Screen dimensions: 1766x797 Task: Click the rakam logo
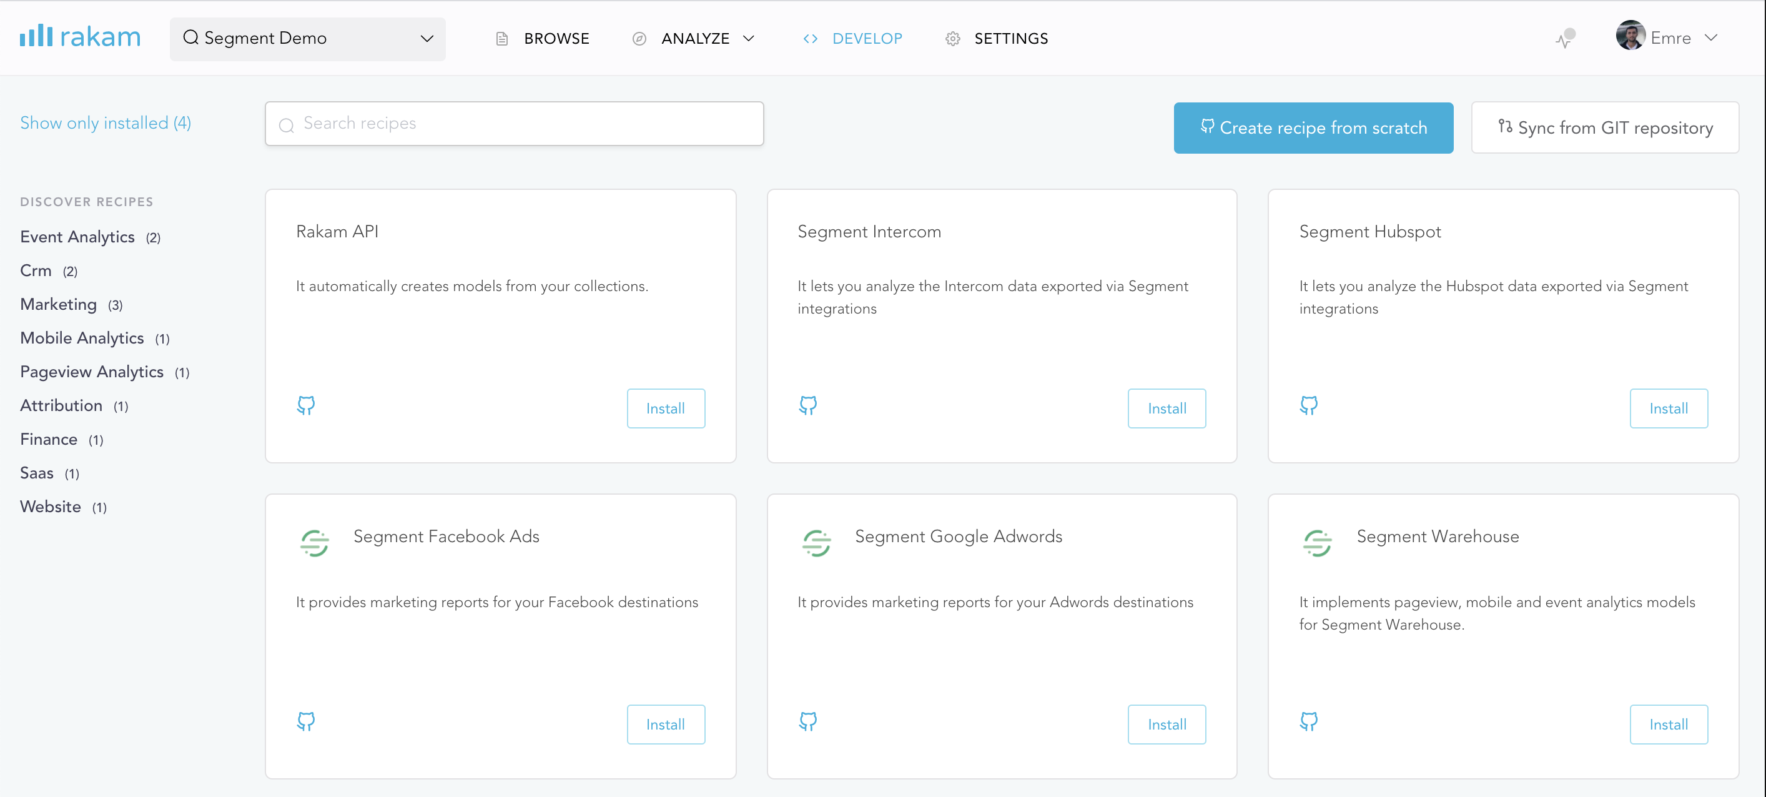[79, 37]
